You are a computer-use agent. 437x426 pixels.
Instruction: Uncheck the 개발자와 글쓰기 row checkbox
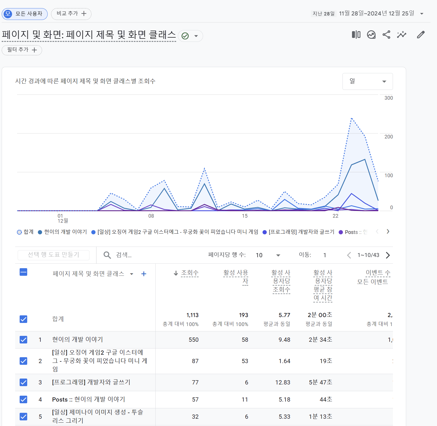click(24, 382)
